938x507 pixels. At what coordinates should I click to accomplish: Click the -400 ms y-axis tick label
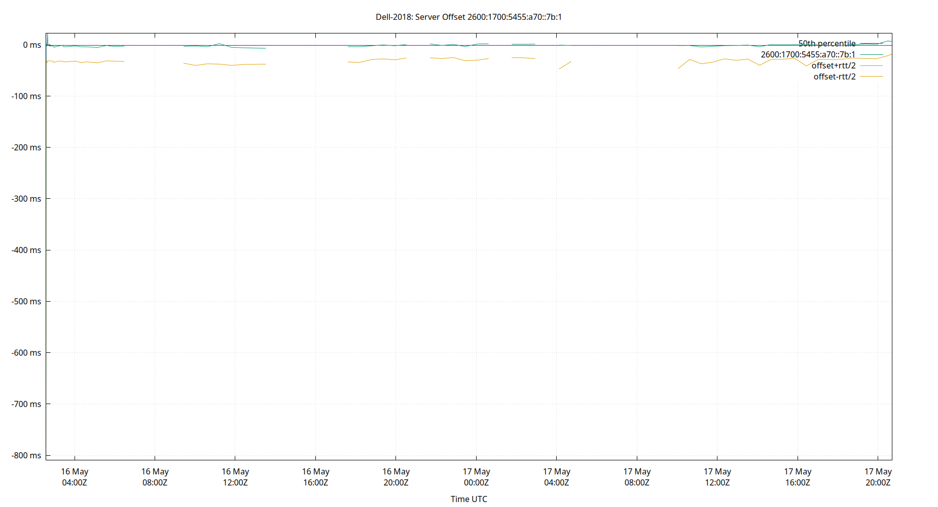[x=27, y=250]
